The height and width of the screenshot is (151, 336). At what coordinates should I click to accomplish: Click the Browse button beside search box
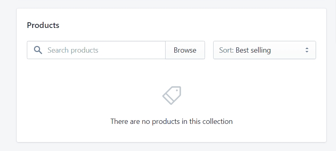pos(185,50)
